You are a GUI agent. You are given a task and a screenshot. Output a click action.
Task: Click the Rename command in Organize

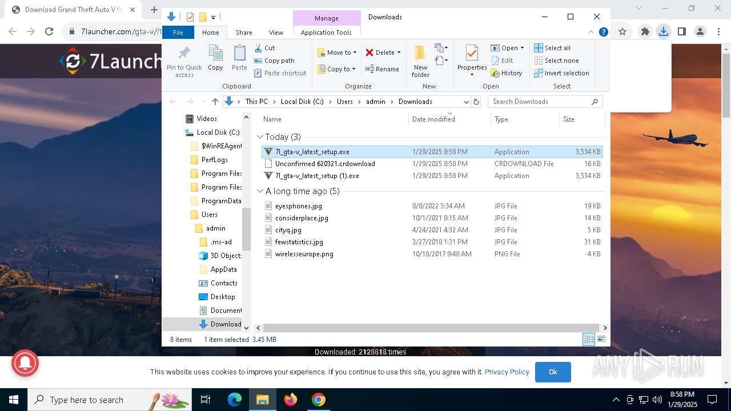[382, 69]
